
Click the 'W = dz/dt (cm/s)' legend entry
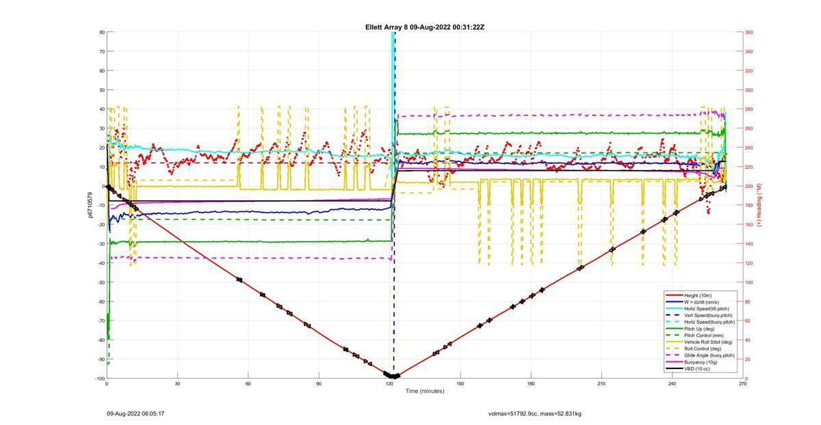(x=701, y=302)
